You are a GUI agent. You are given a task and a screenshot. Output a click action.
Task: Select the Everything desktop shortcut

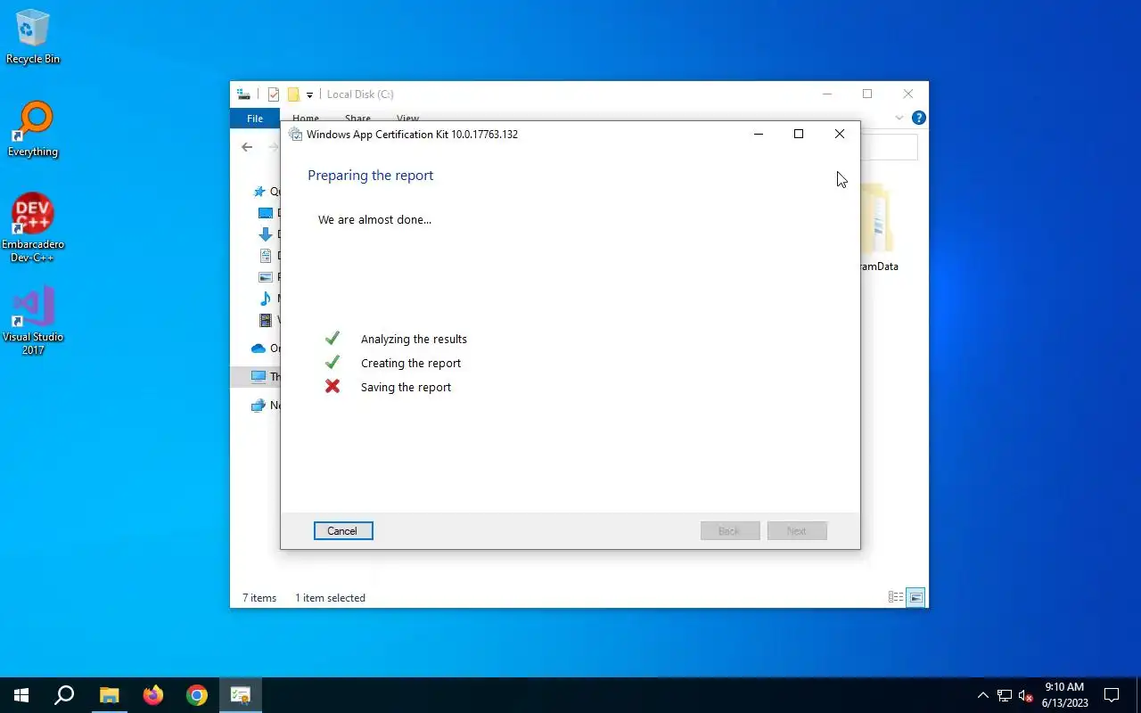[x=33, y=129]
